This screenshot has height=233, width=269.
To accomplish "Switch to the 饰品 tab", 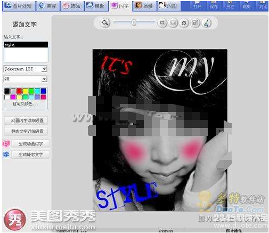I will [x=72, y=6].
